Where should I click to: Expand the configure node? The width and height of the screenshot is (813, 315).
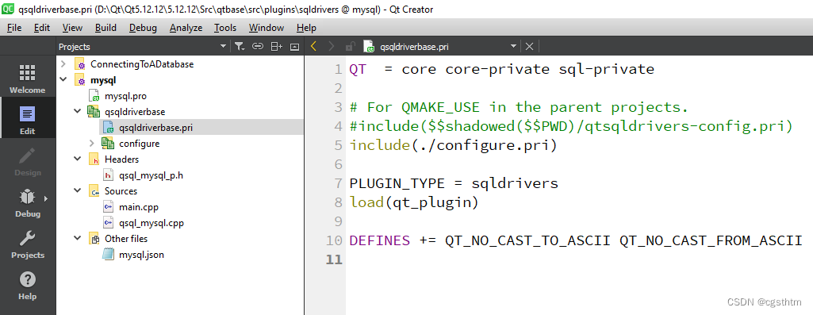tap(92, 144)
